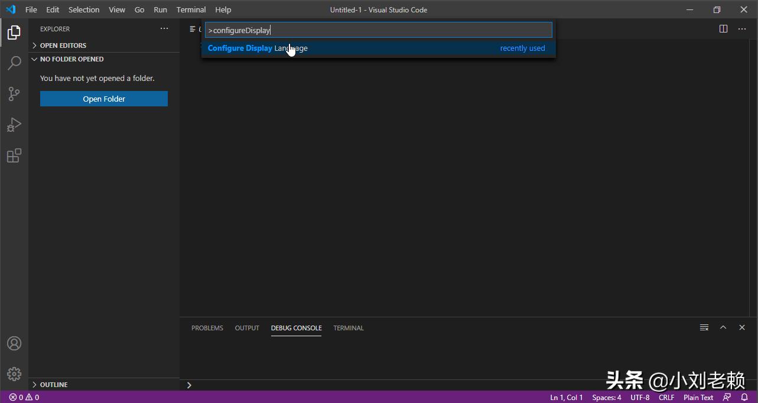Image resolution: width=758 pixels, height=403 pixels.
Task: Open the Terminal menu
Action: click(x=190, y=9)
